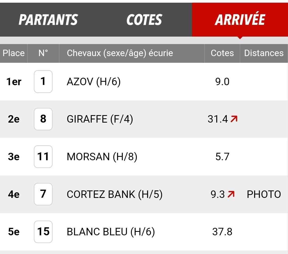This screenshot has width=288, height=254.
Task: Open horse GIRAFFE (F/4) details
Action: click(x=100, y=119)
